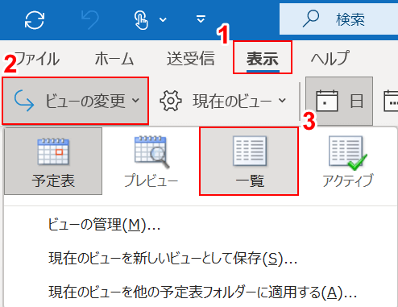Select the 一覧 list view
Image resolution: width=398 pixels, height=307 pixels.
[249, 161]
